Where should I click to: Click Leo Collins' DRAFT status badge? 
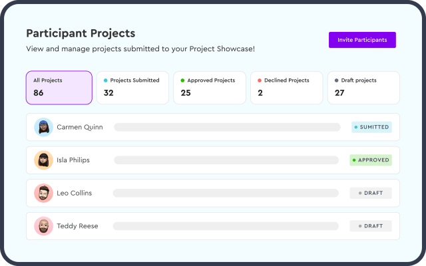tap(371, 194)
